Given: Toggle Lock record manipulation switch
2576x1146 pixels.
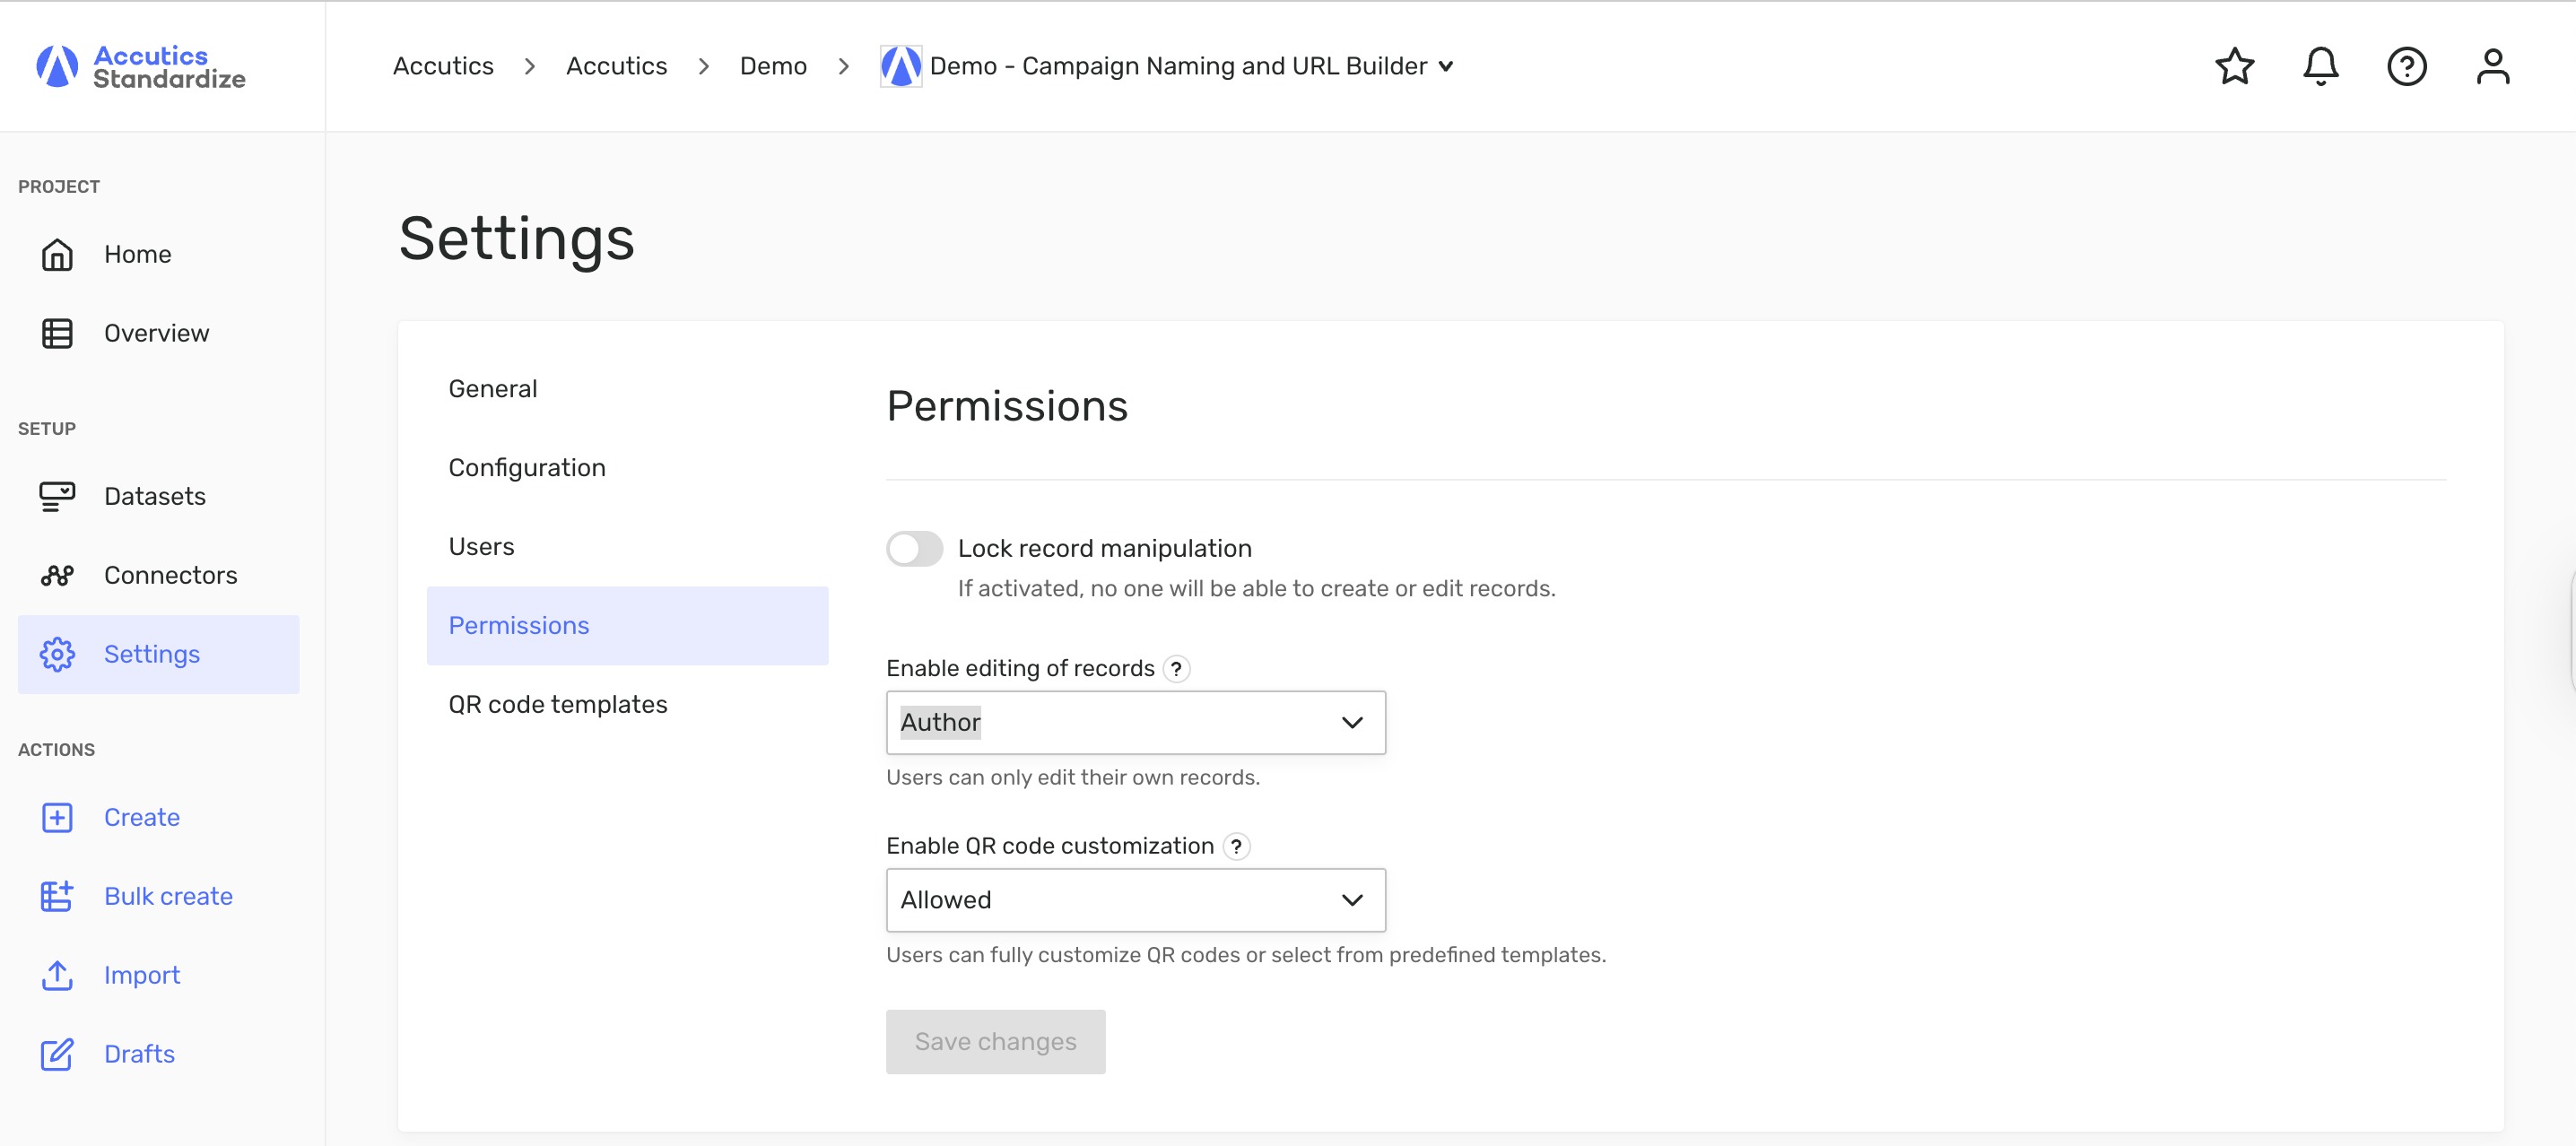Looking at the screenshot, I should tap(914, 548).
